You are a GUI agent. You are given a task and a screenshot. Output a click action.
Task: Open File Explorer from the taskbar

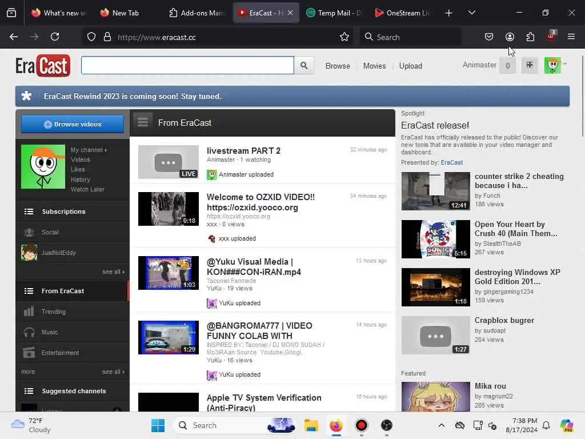(311, 425)
